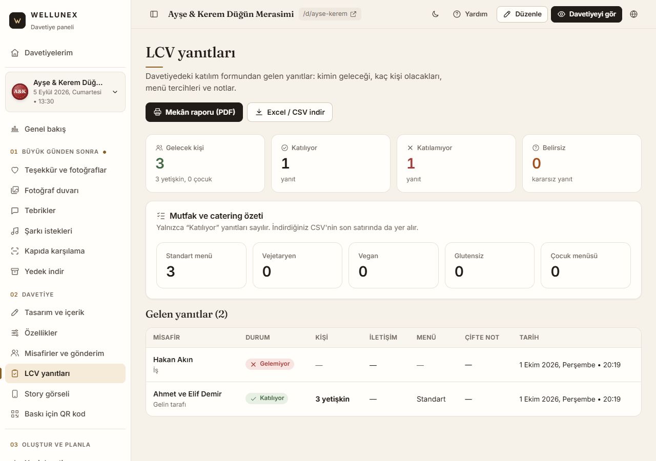This screenshot has width=656, height=461.
Task: Click the Glutensiz count tile
Action: coord(489,265)
